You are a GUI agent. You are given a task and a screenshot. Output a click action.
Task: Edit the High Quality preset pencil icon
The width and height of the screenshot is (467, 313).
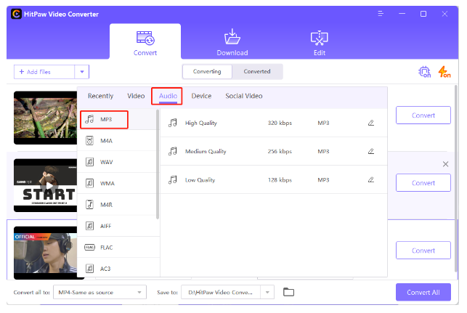(371, 123)
